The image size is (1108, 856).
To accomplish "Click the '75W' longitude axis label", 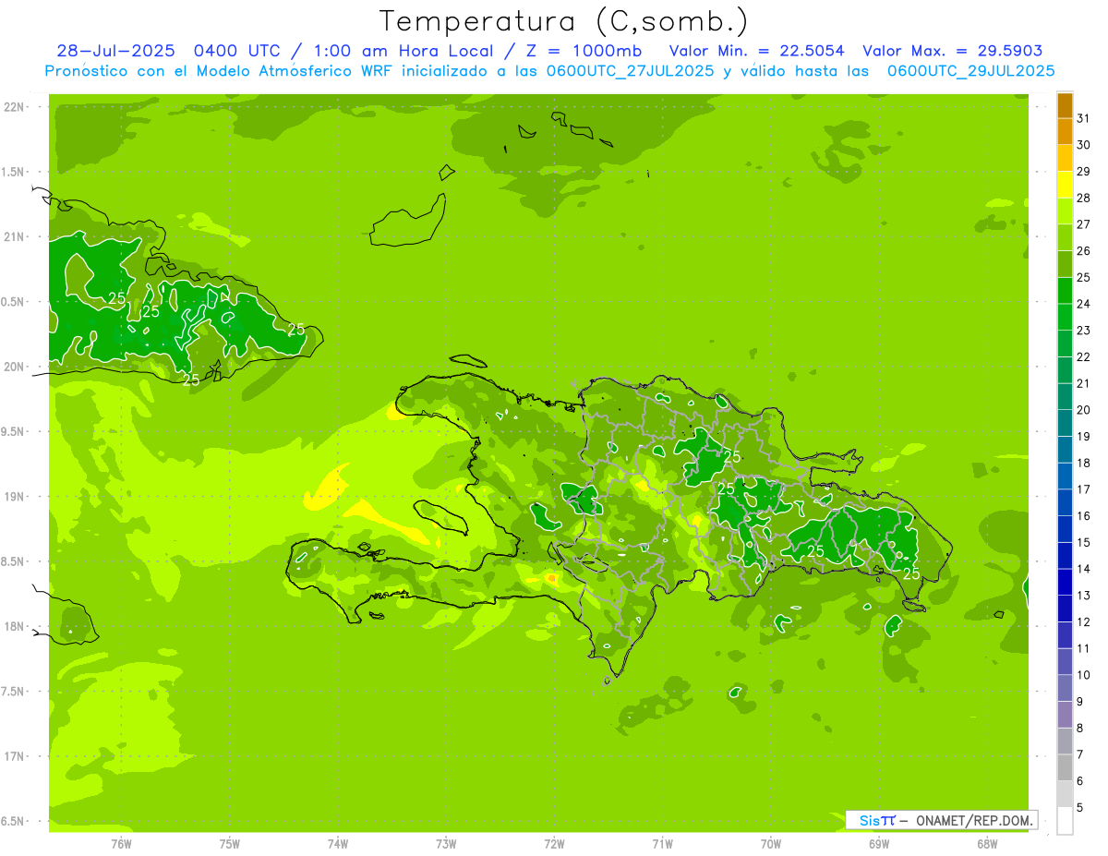I will pos(230,844).
